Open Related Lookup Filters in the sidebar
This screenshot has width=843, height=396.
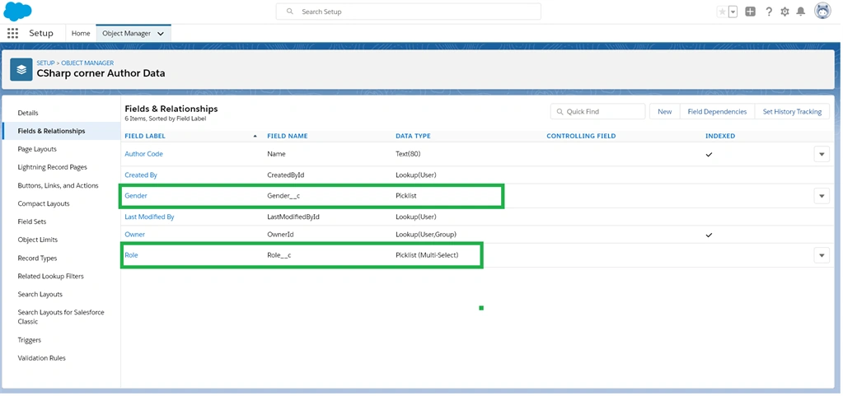click(x=50, y=276)
